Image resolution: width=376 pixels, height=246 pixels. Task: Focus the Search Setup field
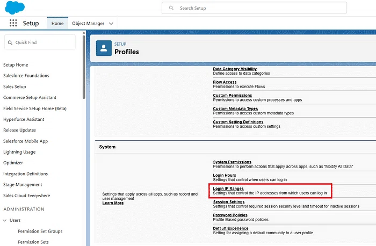point(254,8)
